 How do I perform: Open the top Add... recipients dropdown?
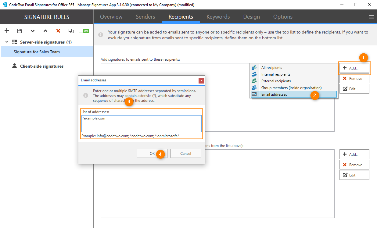point(354,68)
